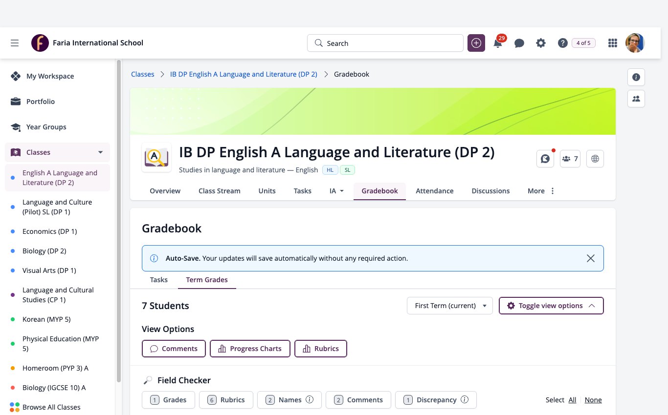The width and height of the screenshot is (668, 415).
Task: Click the info icon in Auto-Save banner
Action: point(154,258)
